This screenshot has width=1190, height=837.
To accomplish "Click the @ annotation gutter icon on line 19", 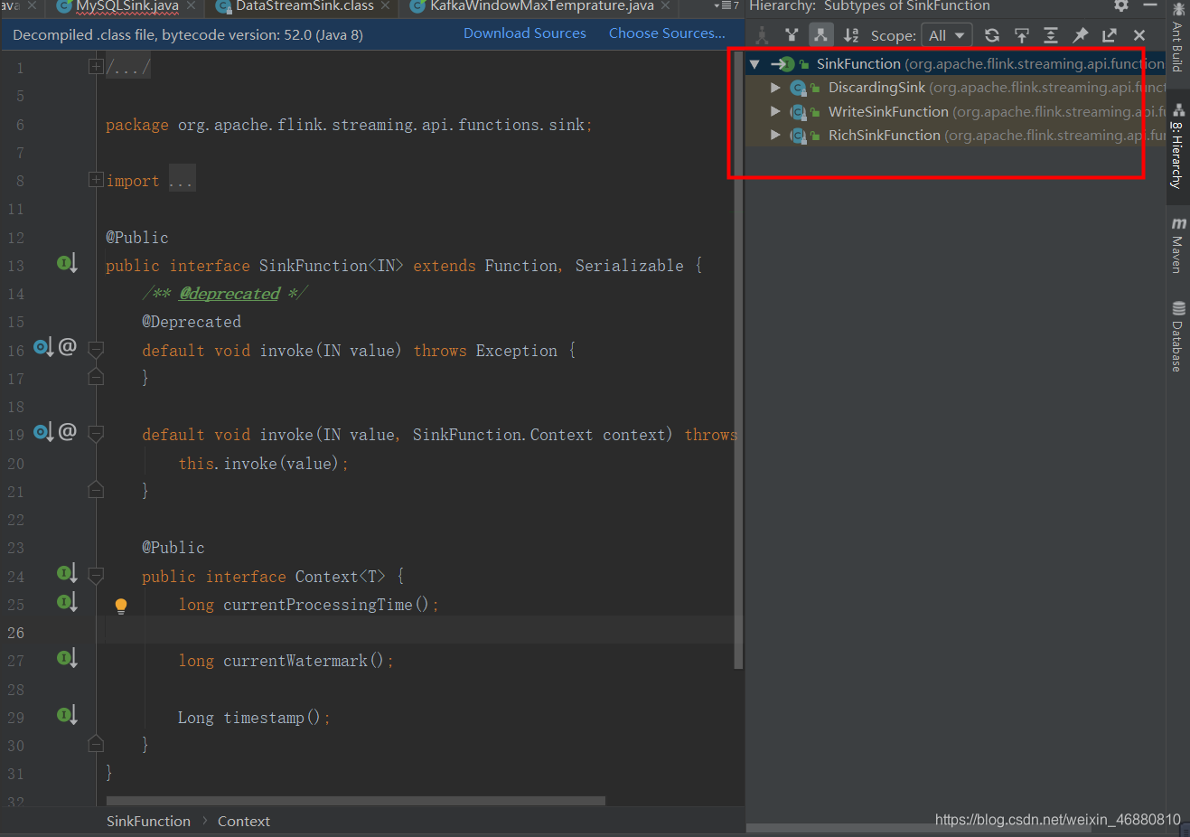I will [x=68, y=431].
